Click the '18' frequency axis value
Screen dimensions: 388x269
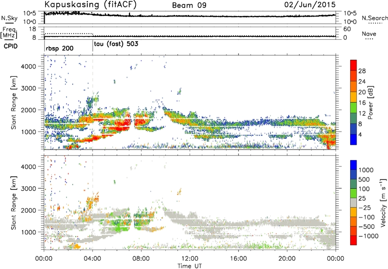pyautogui.click(x=32, y=29)
